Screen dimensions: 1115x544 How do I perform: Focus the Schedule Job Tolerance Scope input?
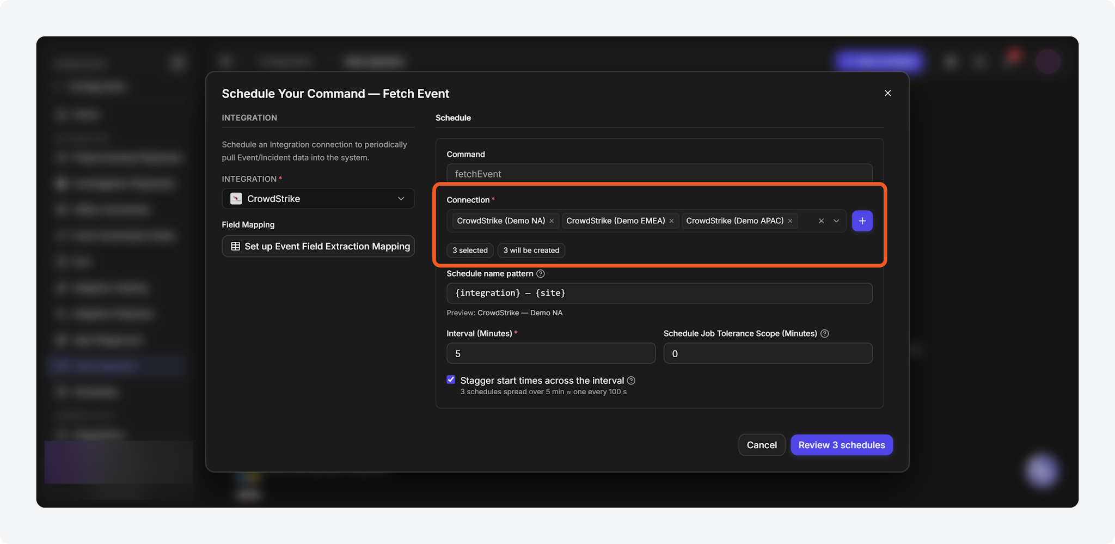tap(768, 353)
